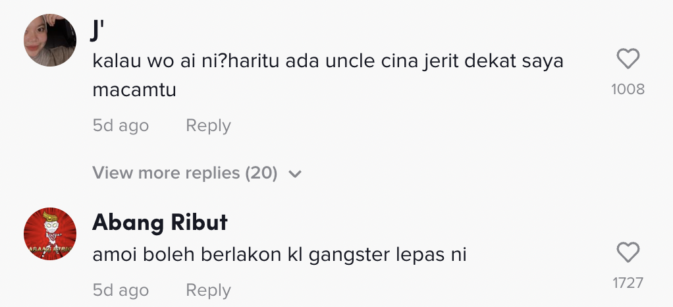This screenshot has width=673, height=307.
Task: Expand View more replies (20)
Action: [x=185, y=173]
